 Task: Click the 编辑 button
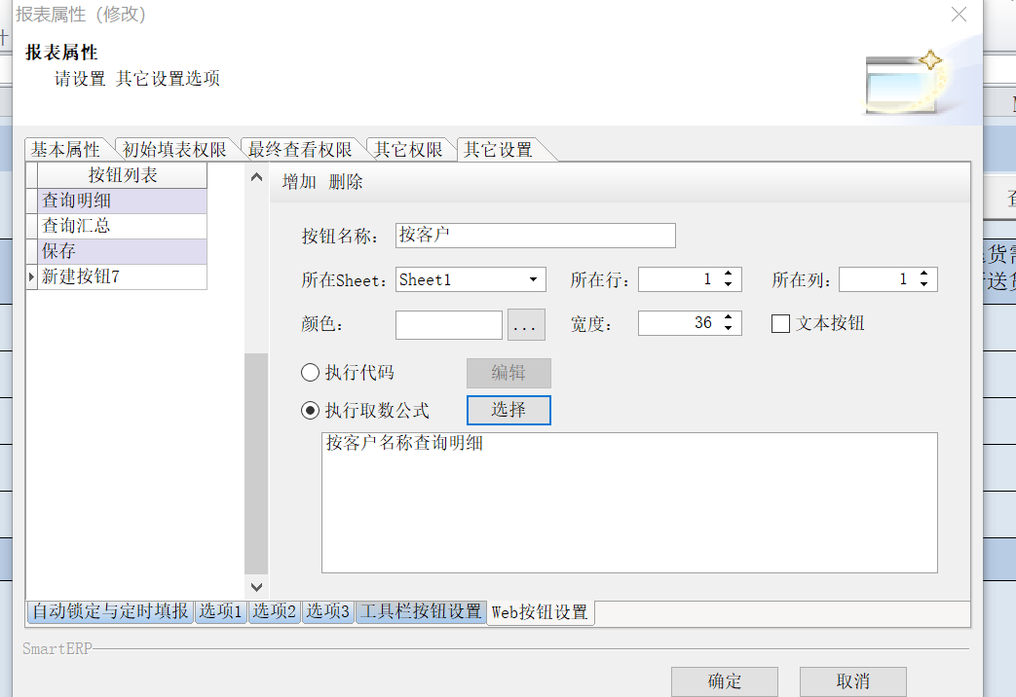click(508, 373)
